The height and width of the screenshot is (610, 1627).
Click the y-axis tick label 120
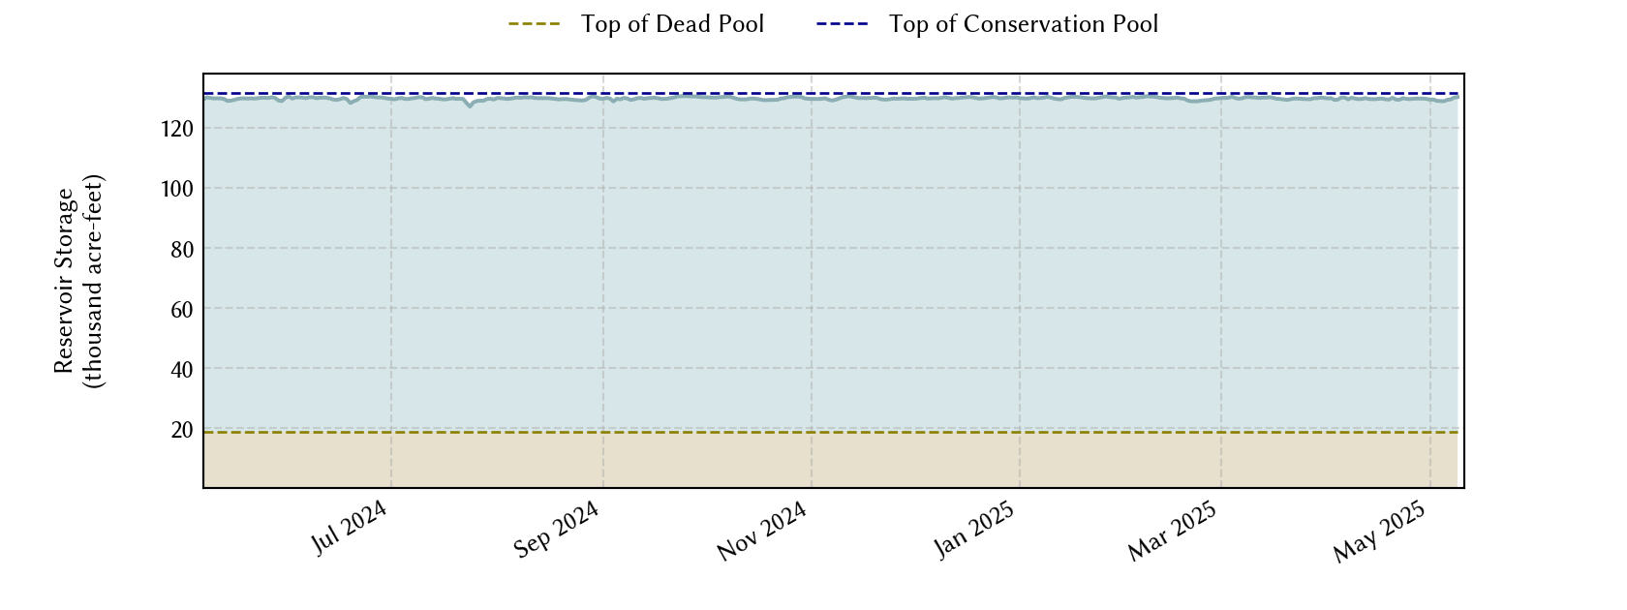pos(177,129)
